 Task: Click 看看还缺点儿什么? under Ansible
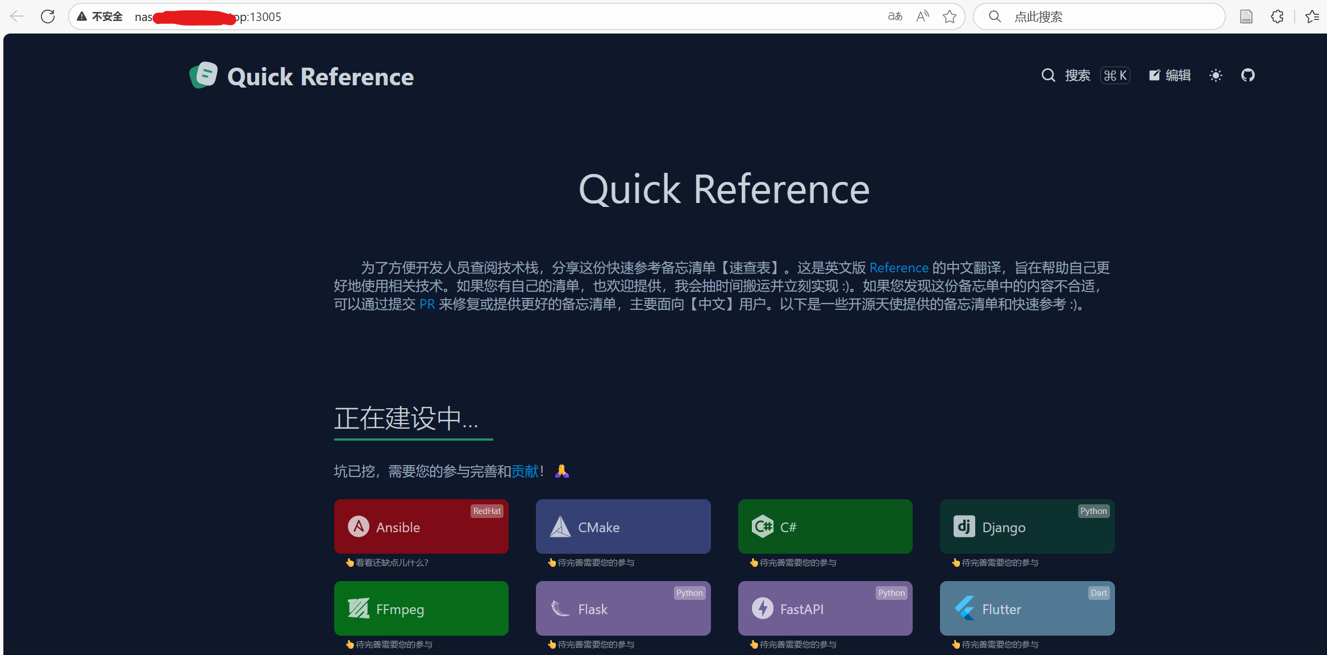click(x=392, y=562)
